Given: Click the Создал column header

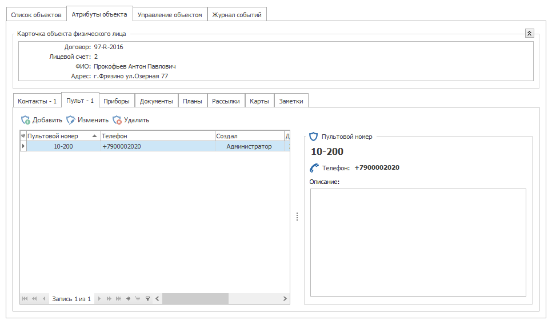Looking at the screenshot, I should (x=250, y=136).
